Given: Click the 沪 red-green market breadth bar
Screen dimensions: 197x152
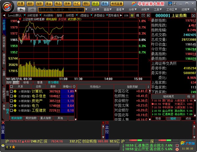Looking at the screenshot, I should point(136,140).
